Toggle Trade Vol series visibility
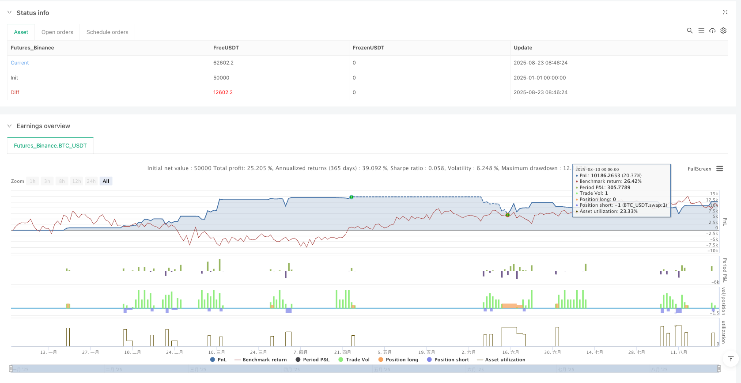The image size is (741, 383). [x=354, y=360]
